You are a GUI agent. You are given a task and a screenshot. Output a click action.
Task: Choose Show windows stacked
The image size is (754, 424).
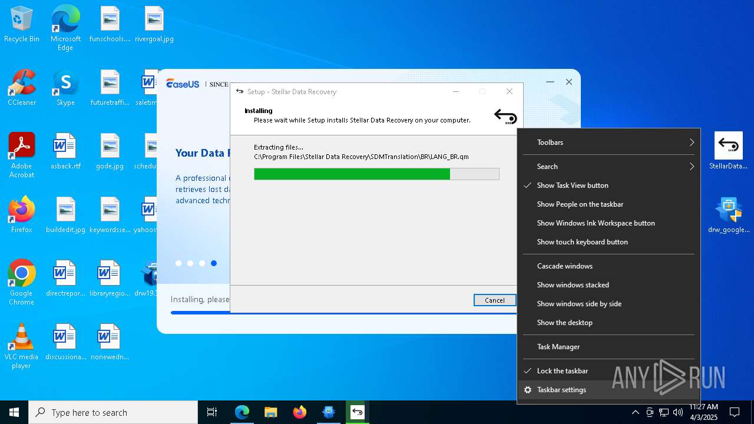609,285
